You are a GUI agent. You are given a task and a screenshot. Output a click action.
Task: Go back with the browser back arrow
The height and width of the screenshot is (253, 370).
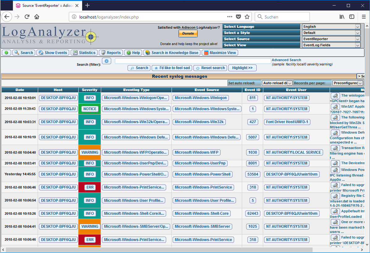click(7, 17)
